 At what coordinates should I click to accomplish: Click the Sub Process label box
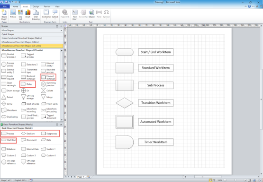pyautogui.click(x=156, y=85)
